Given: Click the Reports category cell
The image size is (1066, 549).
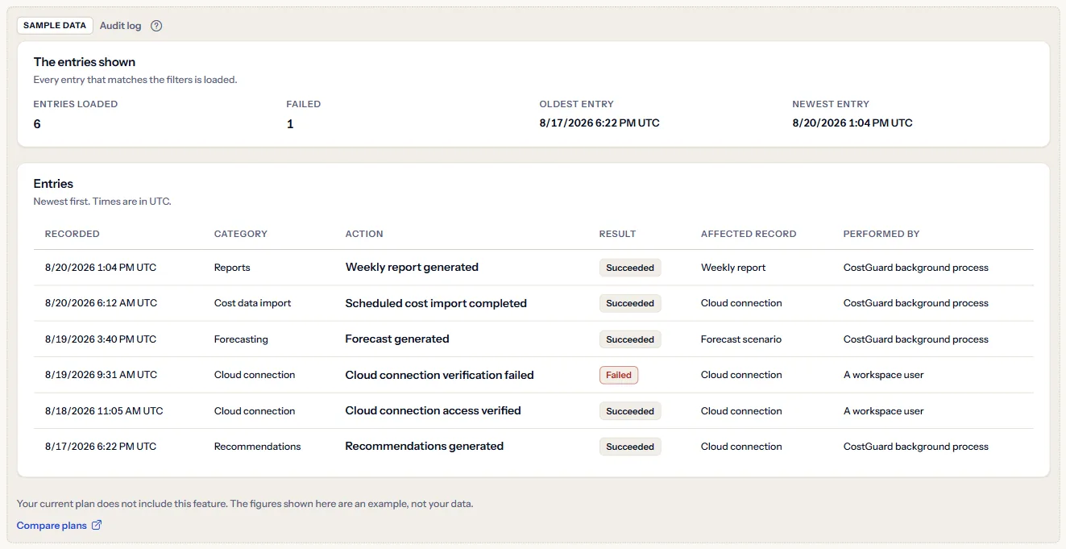Looking at the screenshot, I should click(232, 268).
